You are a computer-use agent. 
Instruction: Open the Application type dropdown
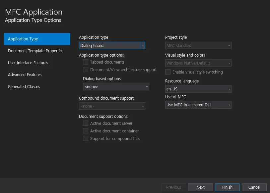(112, 46)
